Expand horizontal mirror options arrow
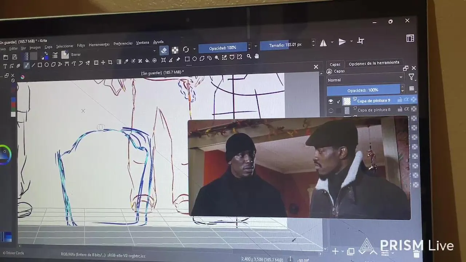 332,43
